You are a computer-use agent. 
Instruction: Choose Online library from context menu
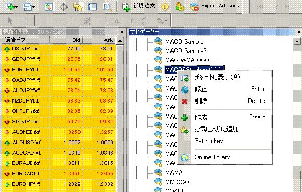pos(225,157)
